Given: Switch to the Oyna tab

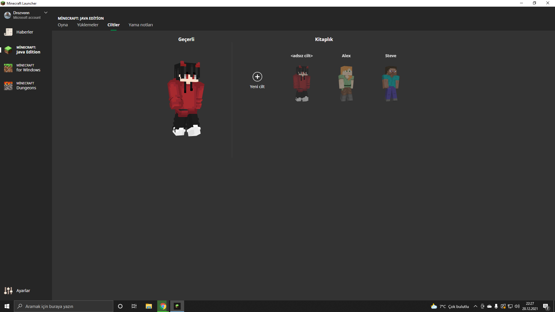Looking at the screenshot, I should [63, 25].
